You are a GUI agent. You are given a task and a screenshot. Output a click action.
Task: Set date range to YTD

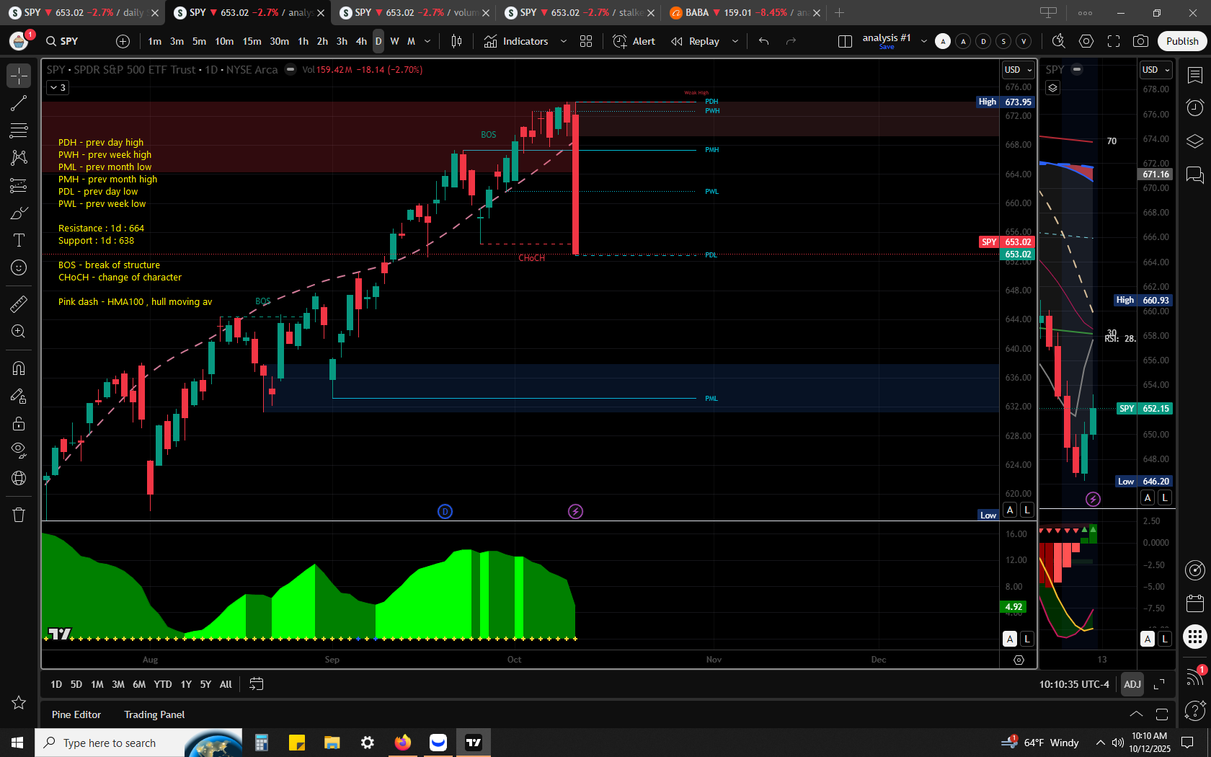pos(163,684)
